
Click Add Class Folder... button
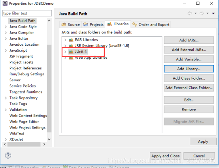coord(189,78)
